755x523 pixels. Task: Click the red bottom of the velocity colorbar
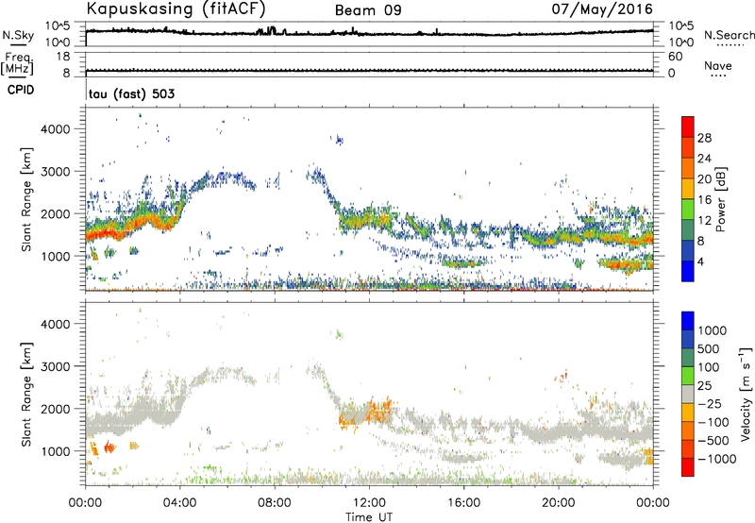tap(688, 467)
